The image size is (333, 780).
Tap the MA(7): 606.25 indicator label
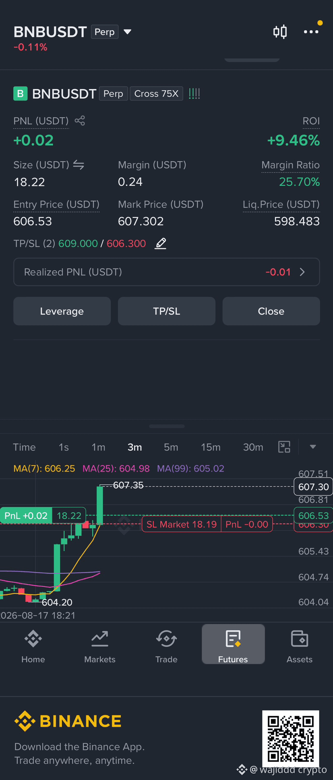pyautogui.click(x=44, y=469)
